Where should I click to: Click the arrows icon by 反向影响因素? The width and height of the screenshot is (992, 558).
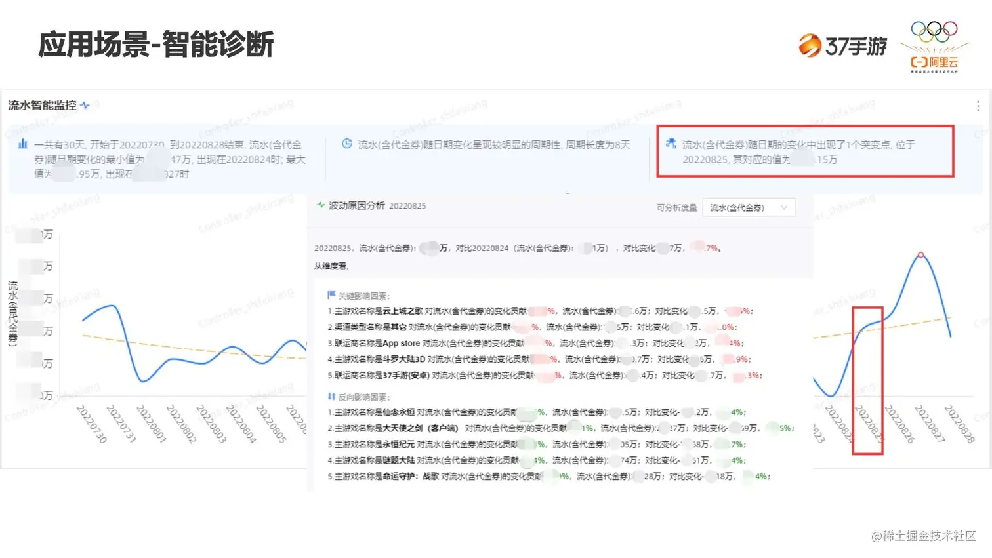[331, 396]
